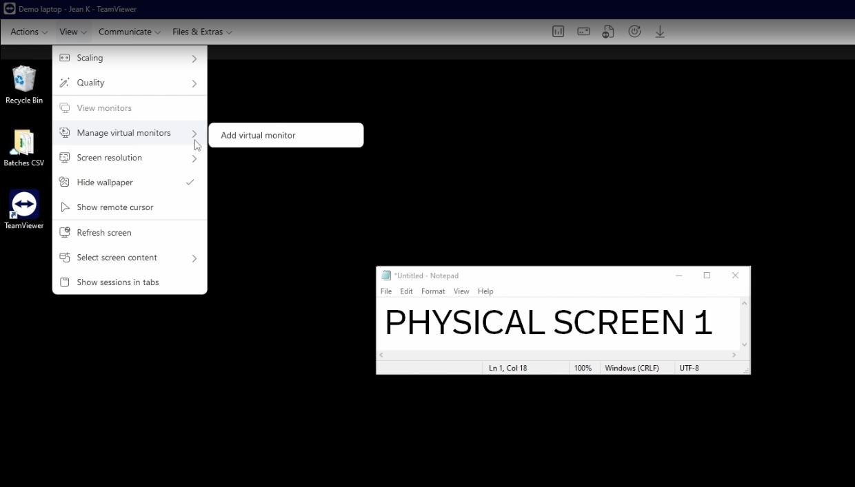
Task: Open the Actions menu in TeamViewer toolbar
Action: tap(29, 32)
